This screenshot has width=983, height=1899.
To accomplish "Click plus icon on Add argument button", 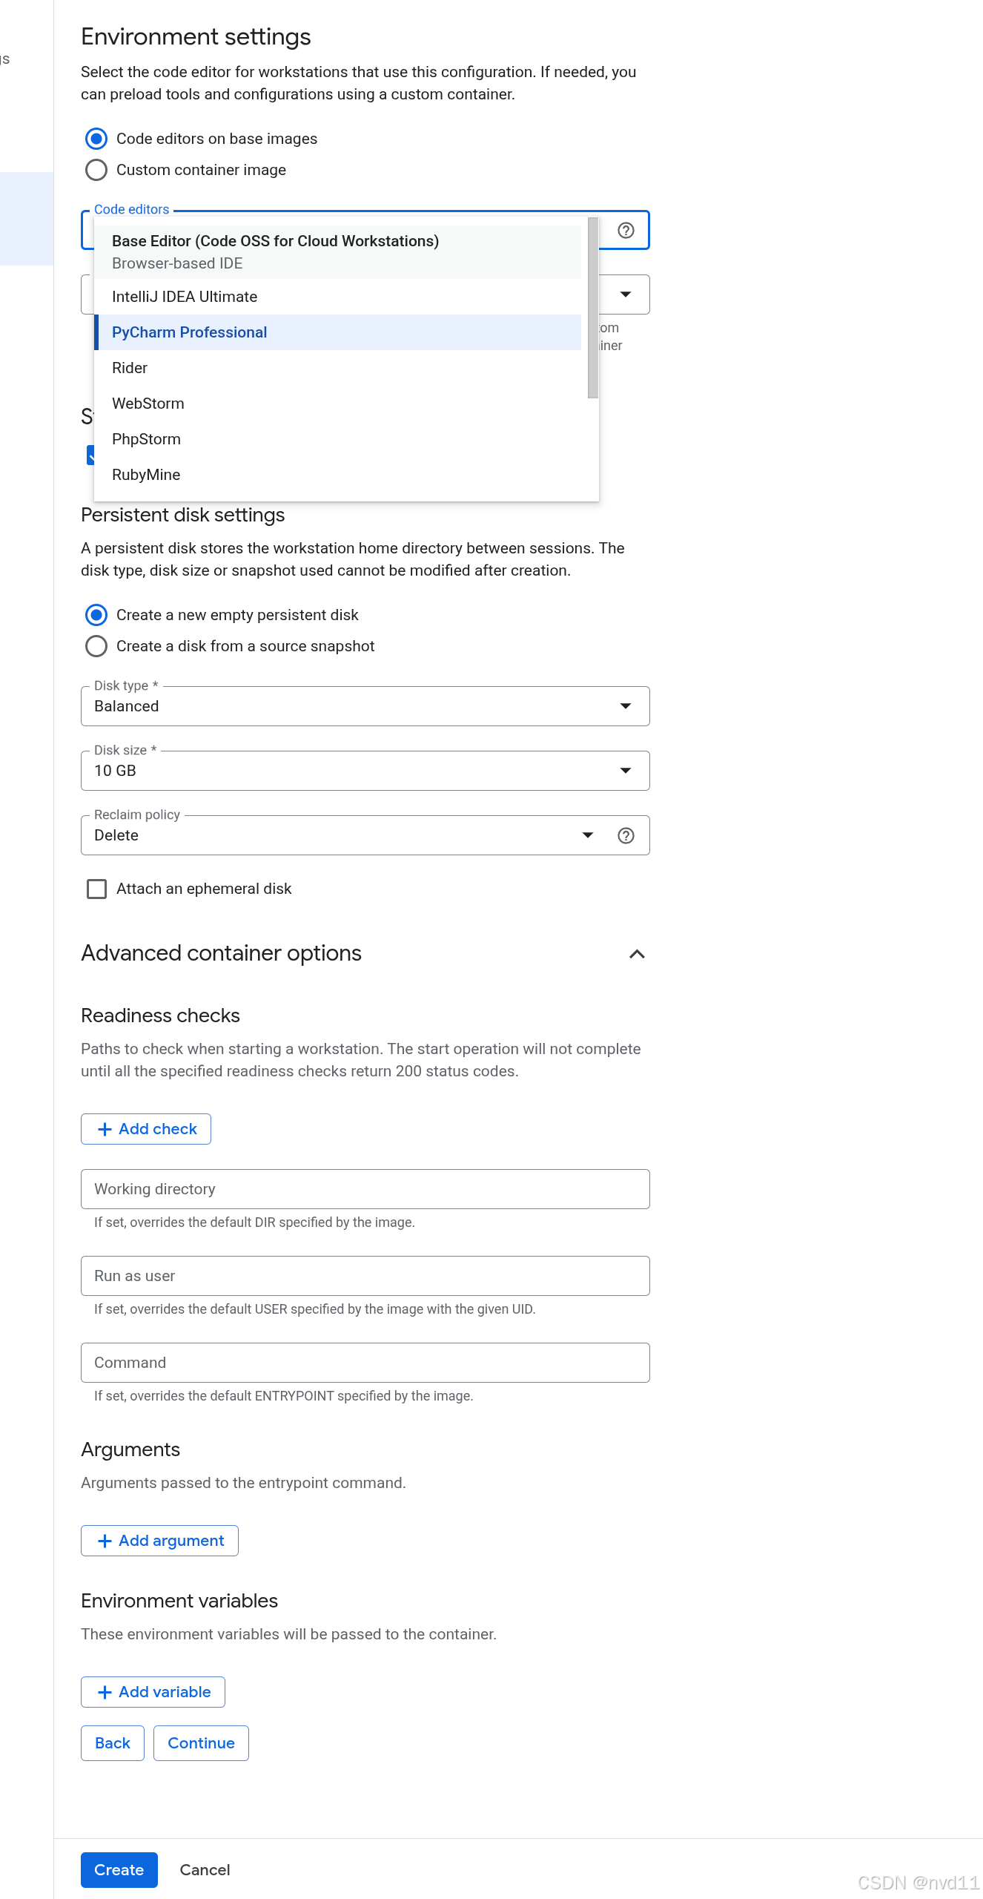I will 105,1541.
